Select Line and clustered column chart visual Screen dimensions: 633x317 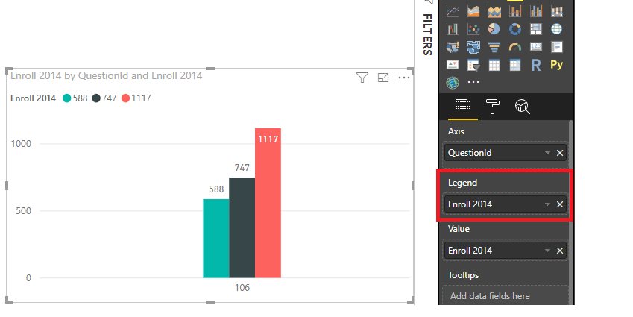[x=536, y=11]
